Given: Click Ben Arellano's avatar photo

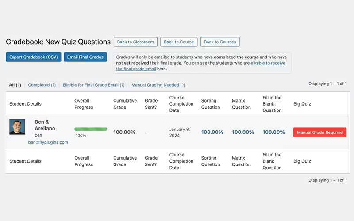Looking at the screenshot, I should (x=17, y=127).
